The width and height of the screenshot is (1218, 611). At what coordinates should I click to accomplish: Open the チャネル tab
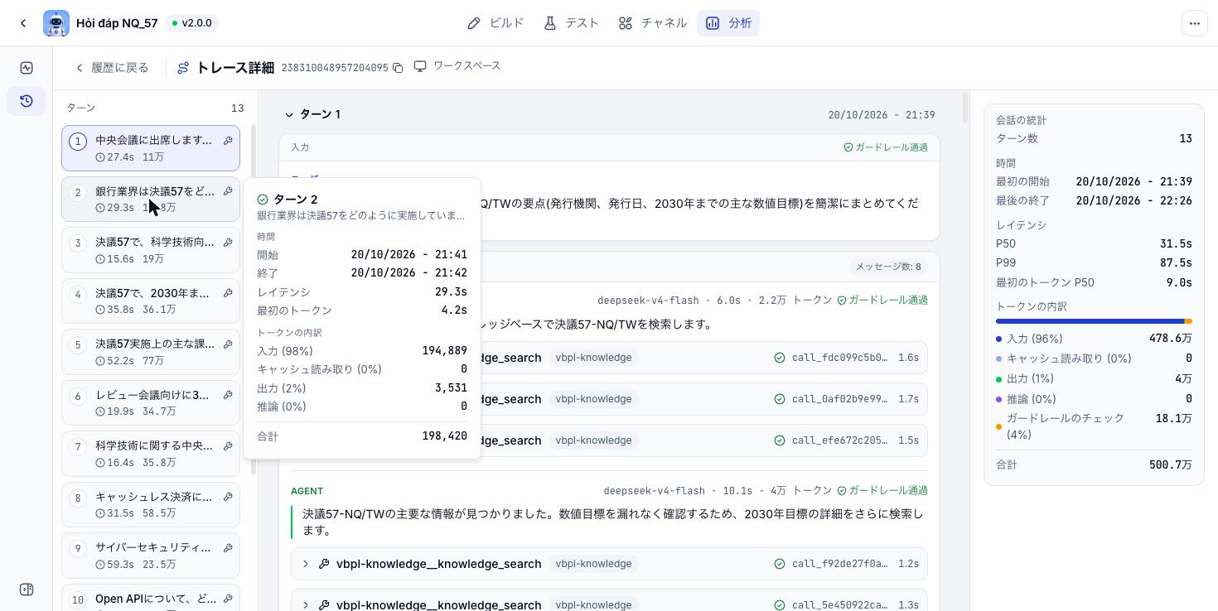pos(652,23)
